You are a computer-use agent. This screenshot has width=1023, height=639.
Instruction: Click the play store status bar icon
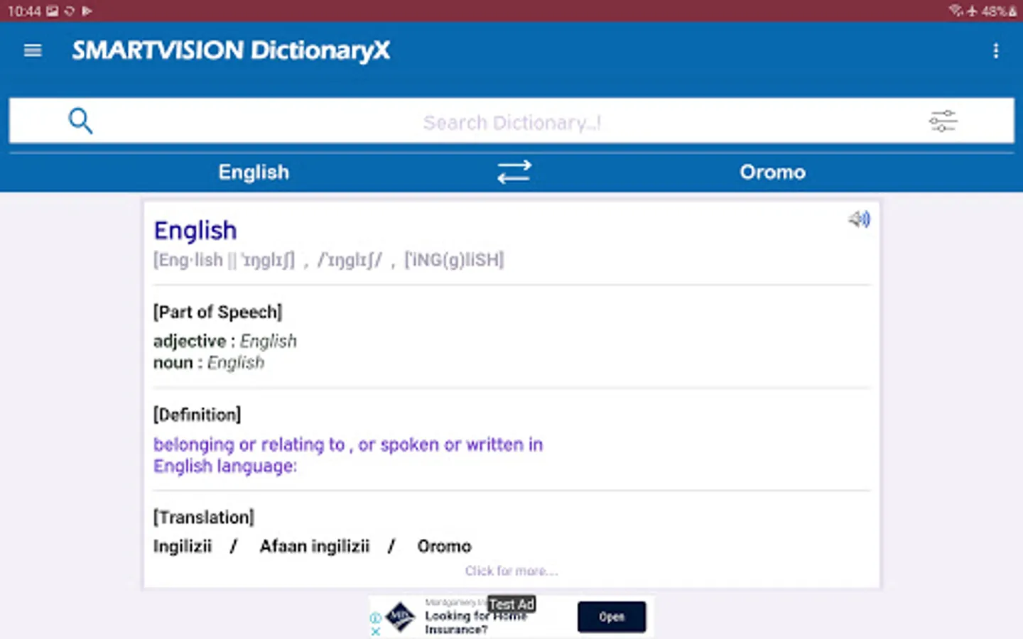87,11
